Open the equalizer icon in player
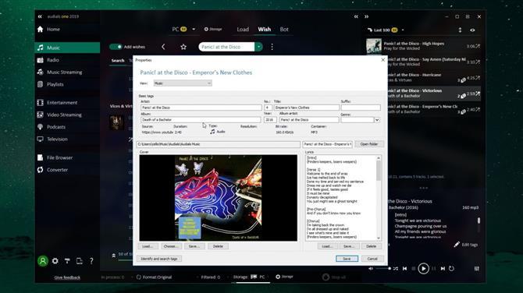This screenshot has width=523, height=293. pos(477,268)
